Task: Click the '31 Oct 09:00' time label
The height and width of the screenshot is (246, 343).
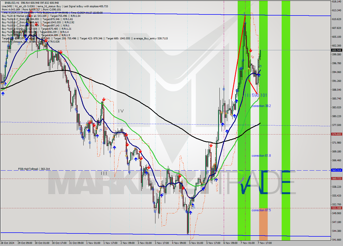Action: point(76,243)
